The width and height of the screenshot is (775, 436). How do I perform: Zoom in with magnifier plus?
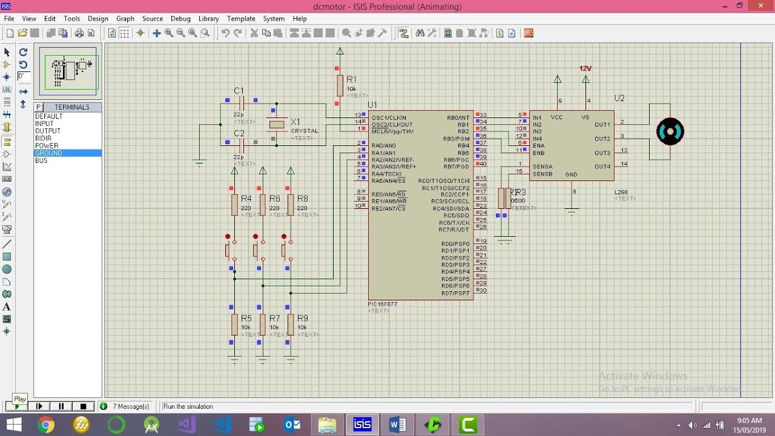169,33
